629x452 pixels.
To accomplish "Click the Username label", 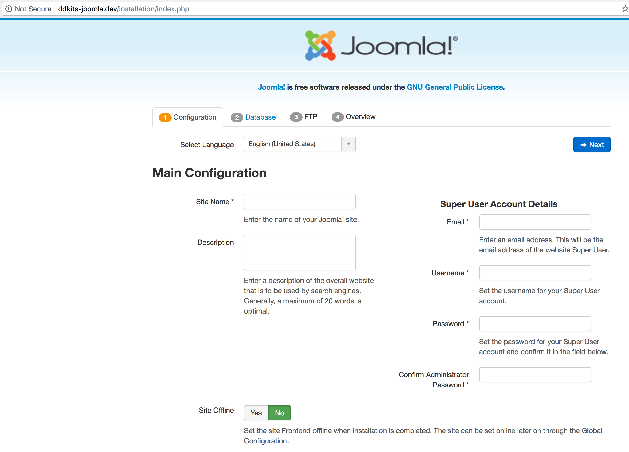I will click(450, 273).
